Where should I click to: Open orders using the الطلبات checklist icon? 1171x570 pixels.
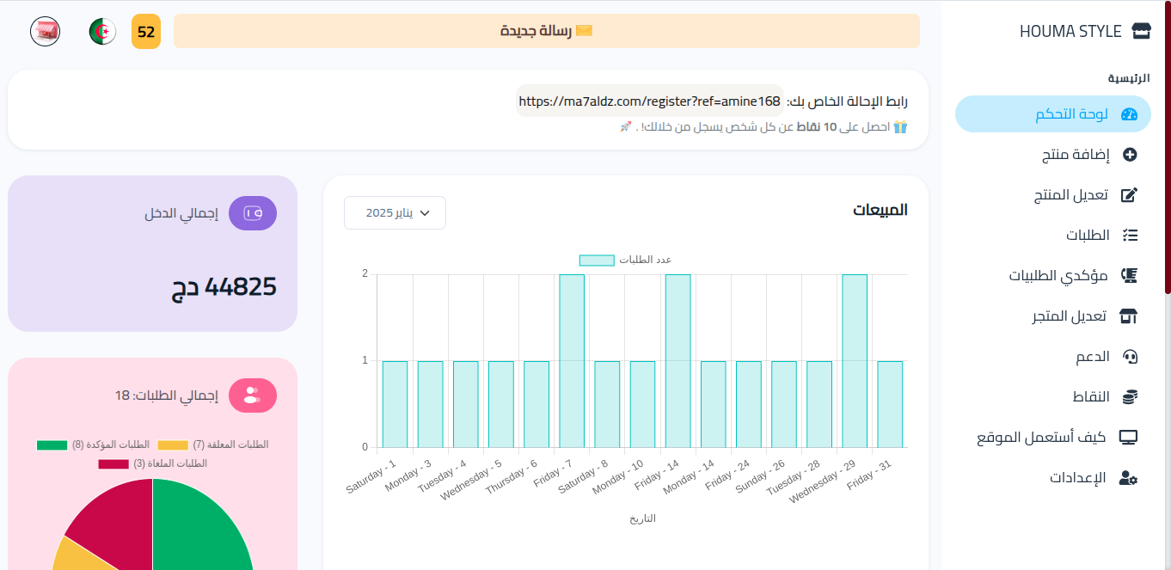click(1131, 236)
